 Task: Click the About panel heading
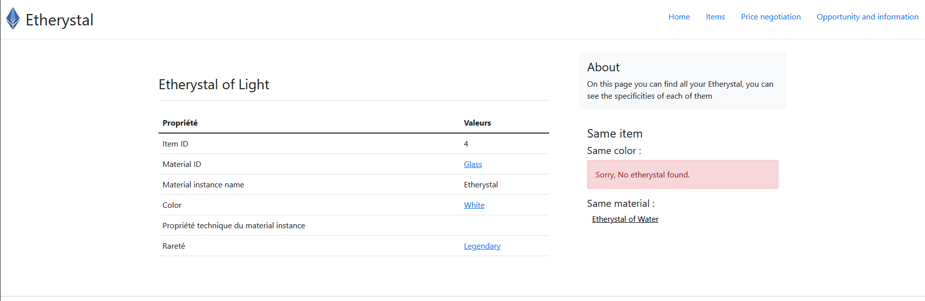603,67
